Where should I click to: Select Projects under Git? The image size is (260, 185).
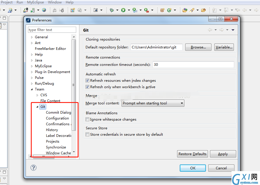click(53, 141)
